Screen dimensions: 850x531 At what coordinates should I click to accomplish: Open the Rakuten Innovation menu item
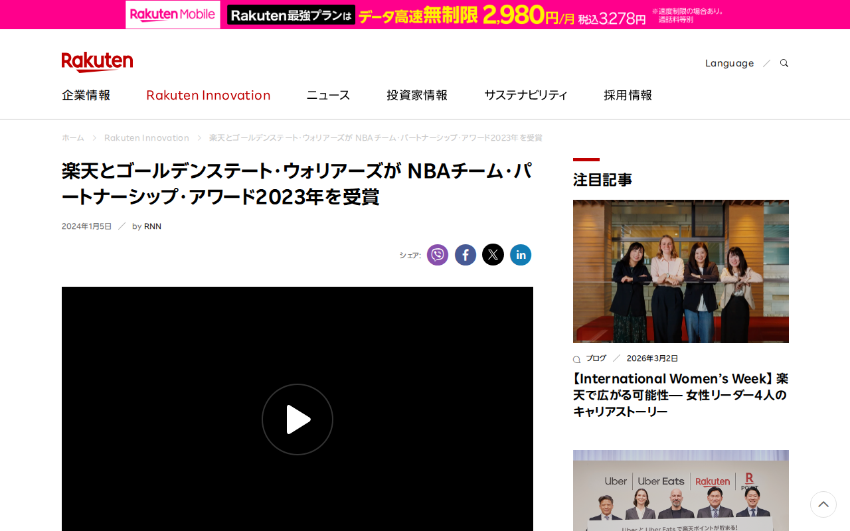[209, 95]
